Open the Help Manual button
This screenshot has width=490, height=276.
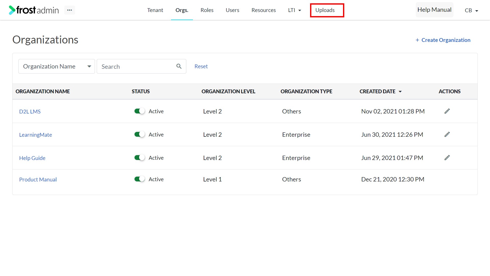(434, 10)
